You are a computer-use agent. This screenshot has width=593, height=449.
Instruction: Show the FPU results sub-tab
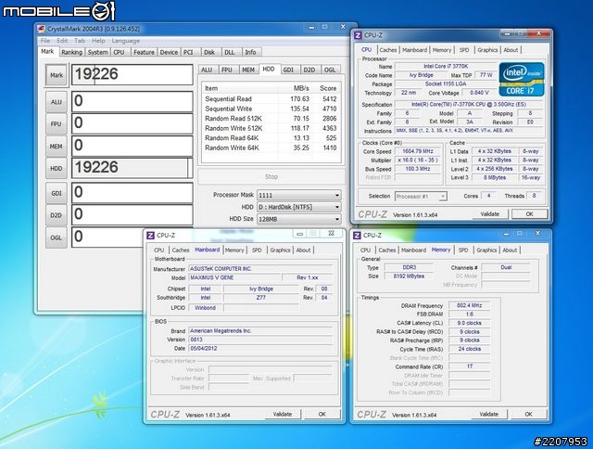(x=227, y=70)
